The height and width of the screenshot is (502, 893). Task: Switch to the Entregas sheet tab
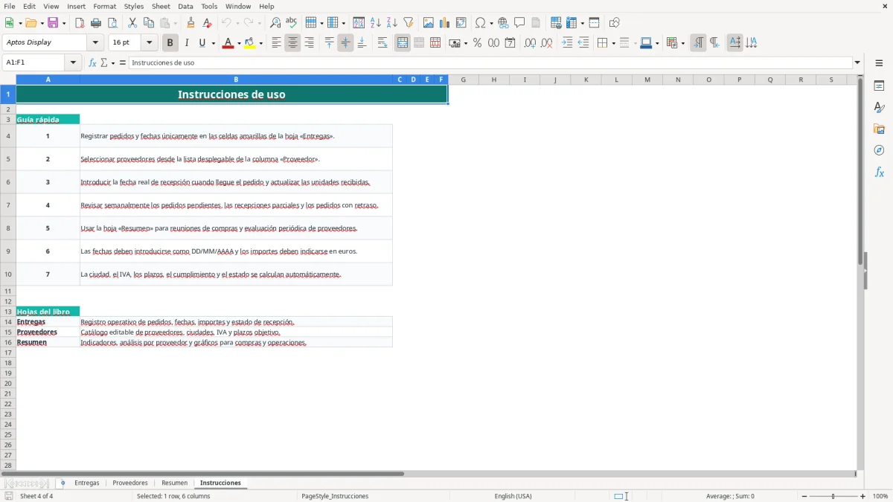[x=87, y=483]
